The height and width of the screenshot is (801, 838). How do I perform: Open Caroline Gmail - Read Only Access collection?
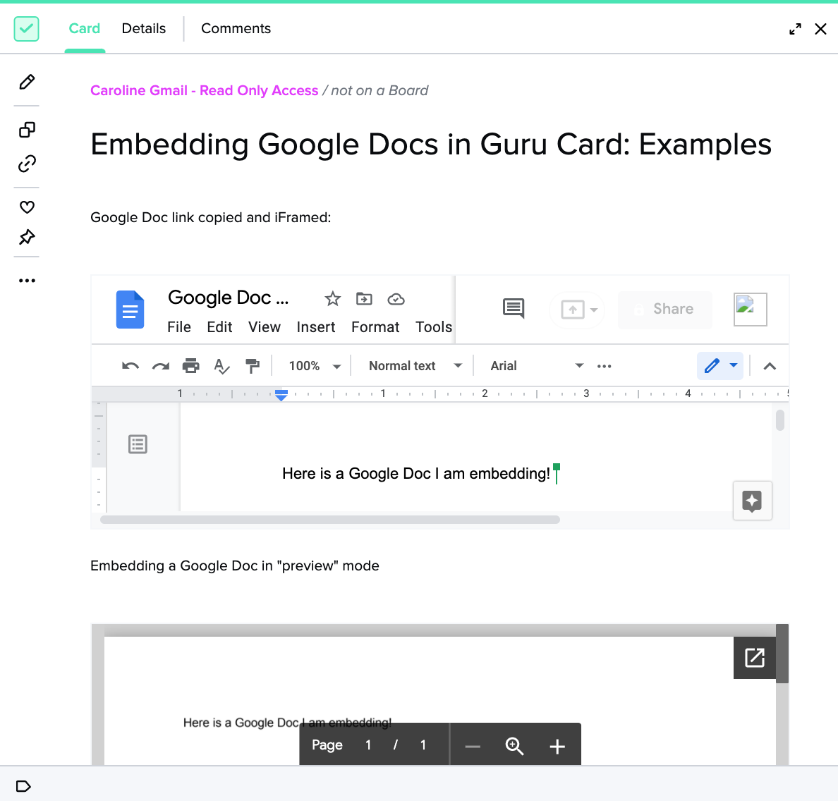click(x=204, y=90)
